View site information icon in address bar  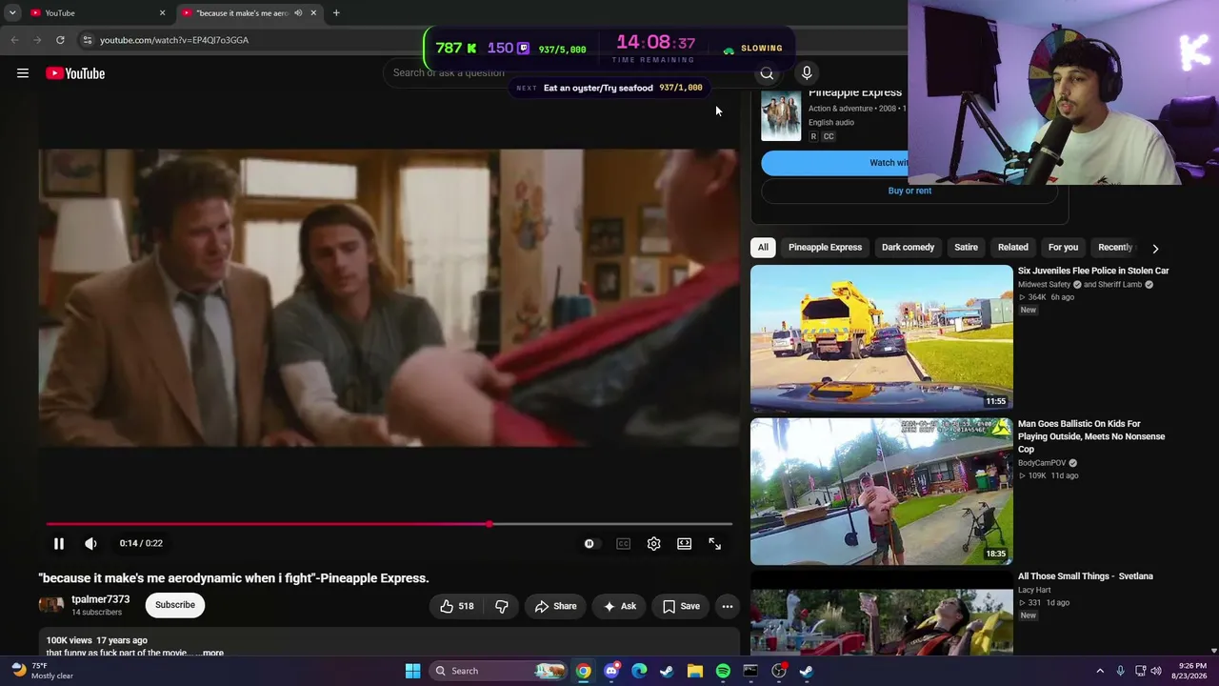click(x=87, y=40)
